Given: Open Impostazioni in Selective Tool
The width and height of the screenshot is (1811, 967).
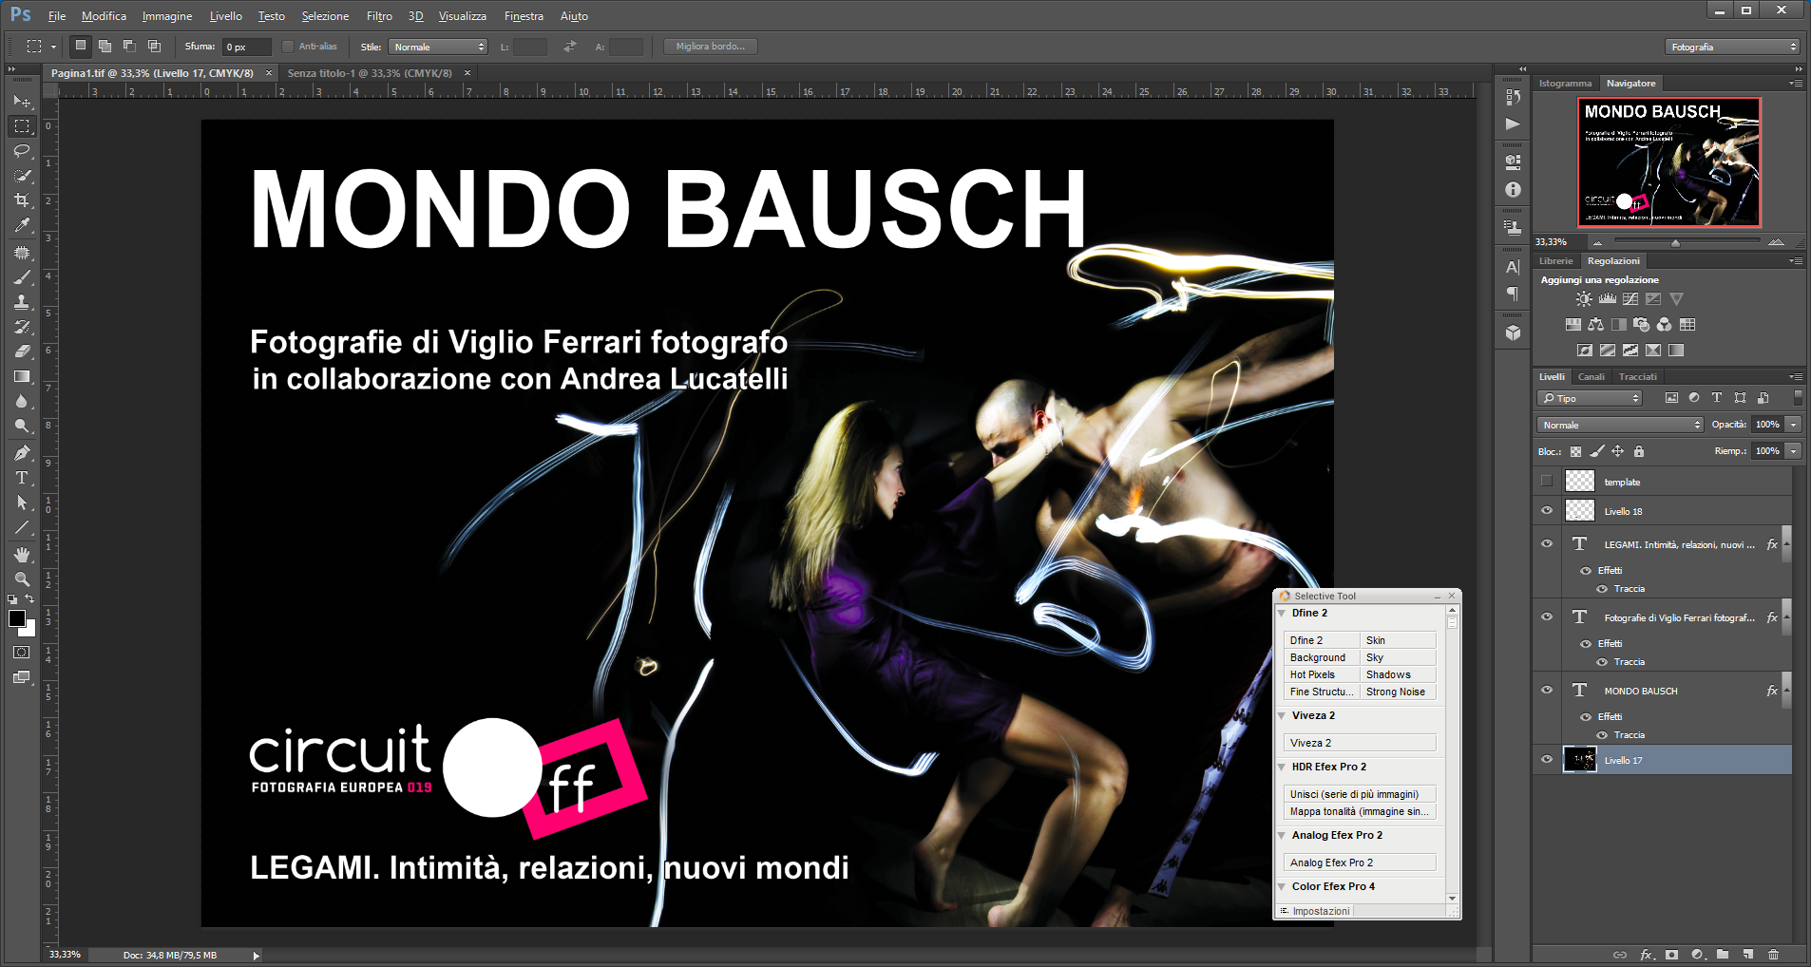Looking at the screenshot, I should 1315,911.
